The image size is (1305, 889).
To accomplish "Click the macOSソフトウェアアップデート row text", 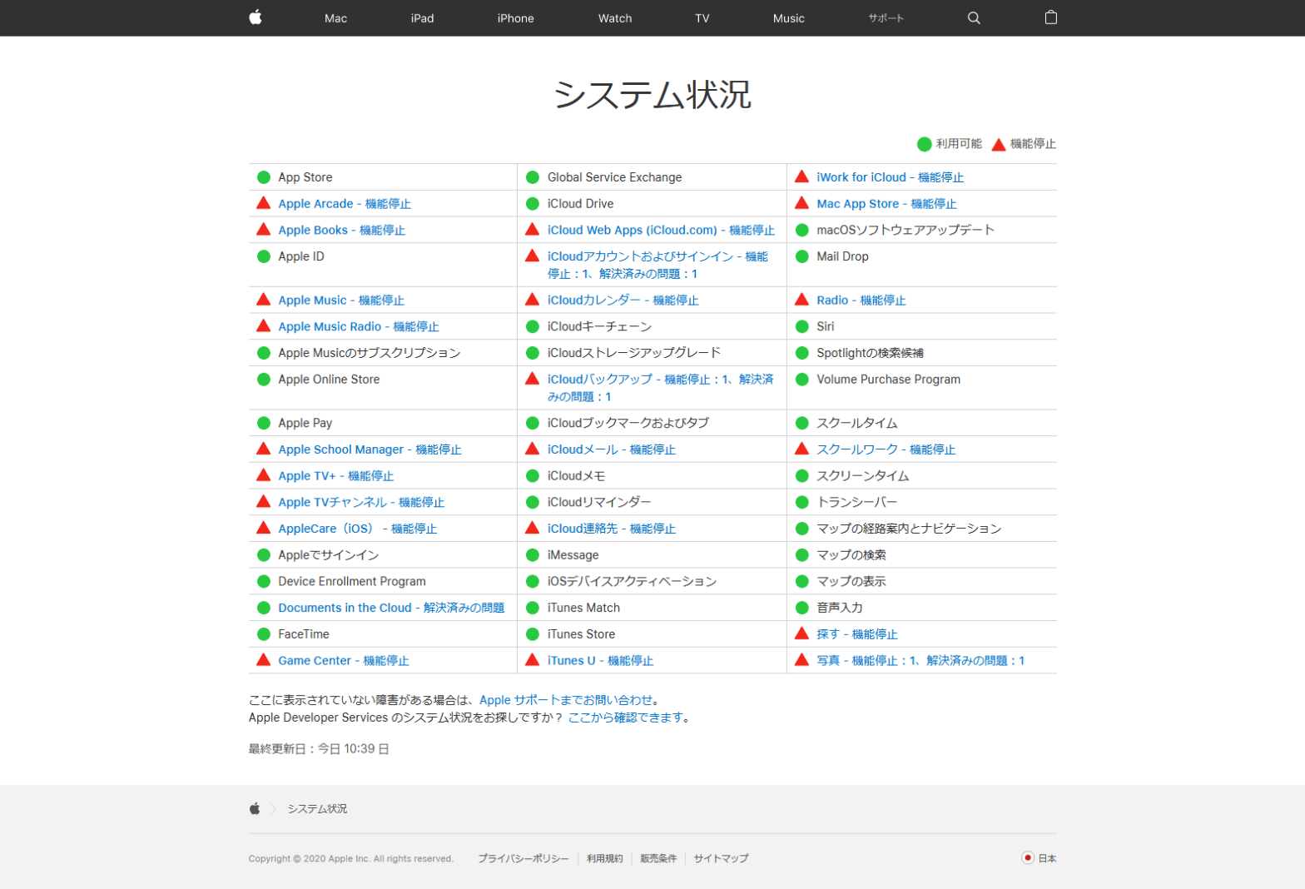I will point(906,230).
